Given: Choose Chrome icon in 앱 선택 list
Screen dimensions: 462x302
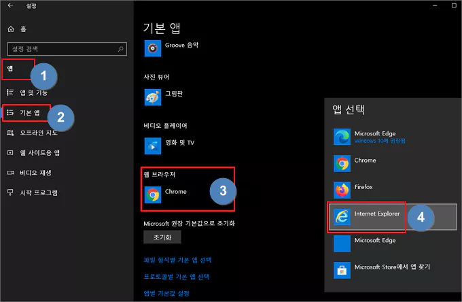Looking at the screenshot, I should [x=342, y=163].
